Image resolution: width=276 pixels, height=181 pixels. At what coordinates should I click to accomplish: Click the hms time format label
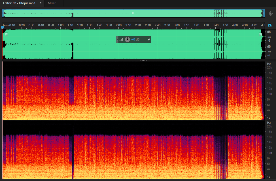coord(6,25)
